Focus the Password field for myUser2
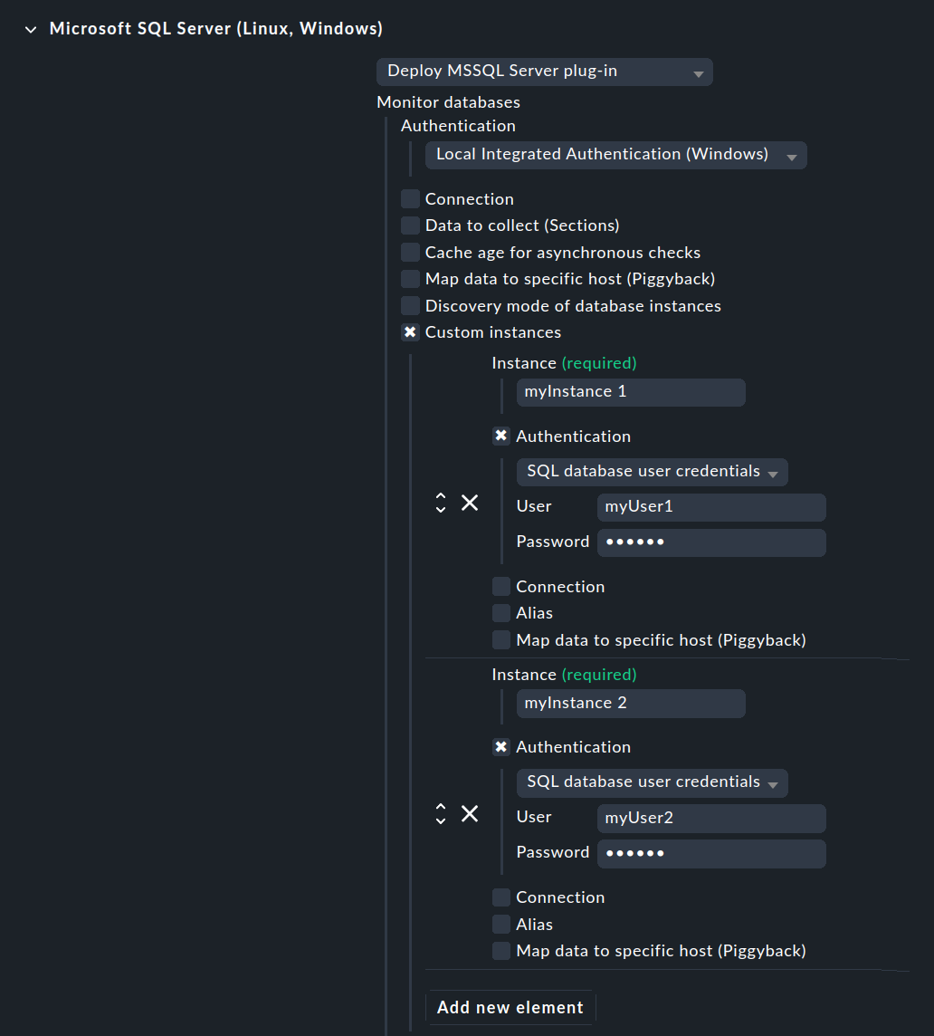This screenshot has width=934, height=1036. pos(711,854)
